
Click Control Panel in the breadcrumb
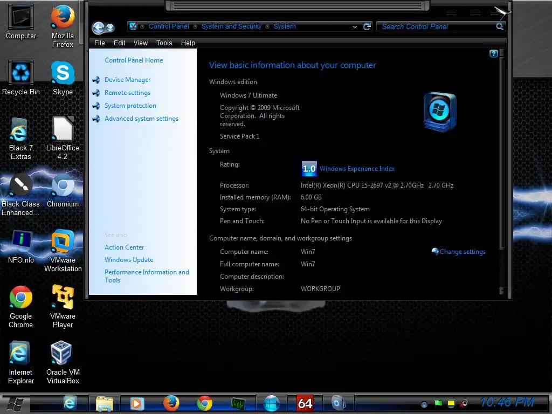(169, 26)
